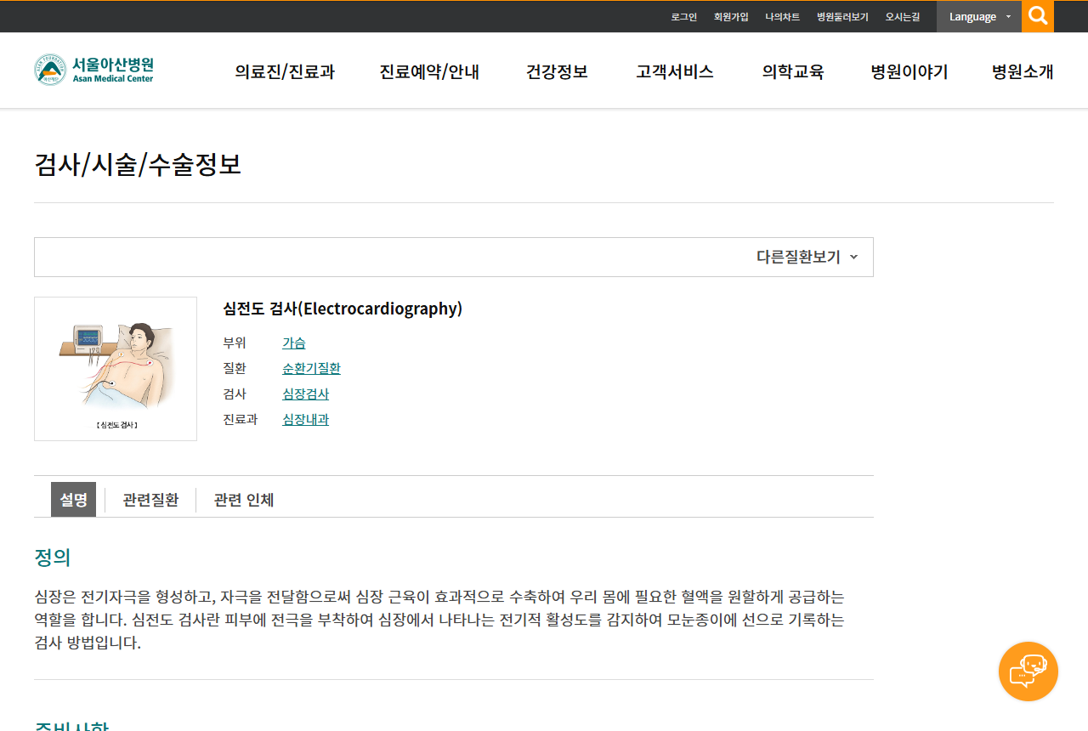The height and width of the screenshot is (731, 1088).
Task: Click the 오시는길 link
Action: pyautogui.click(x=902, y=17)
